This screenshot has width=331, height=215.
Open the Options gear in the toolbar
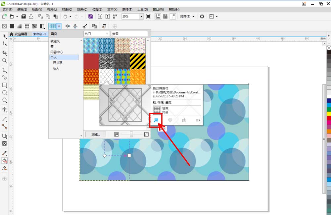click(202, 16)
